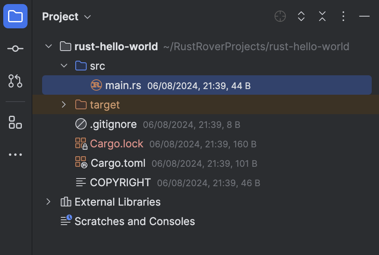Select the Commit tool icon in left sidebar

[15, 48]
